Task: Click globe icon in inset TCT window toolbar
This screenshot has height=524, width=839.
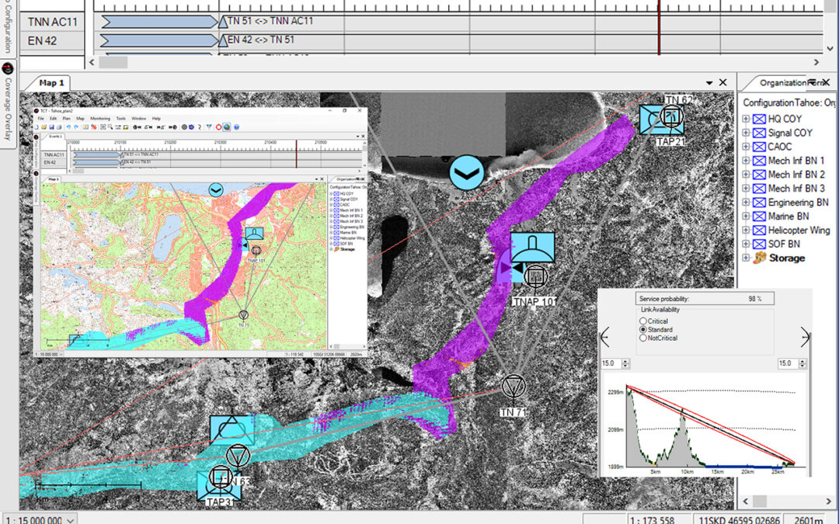Action: (x=227, y=127)
